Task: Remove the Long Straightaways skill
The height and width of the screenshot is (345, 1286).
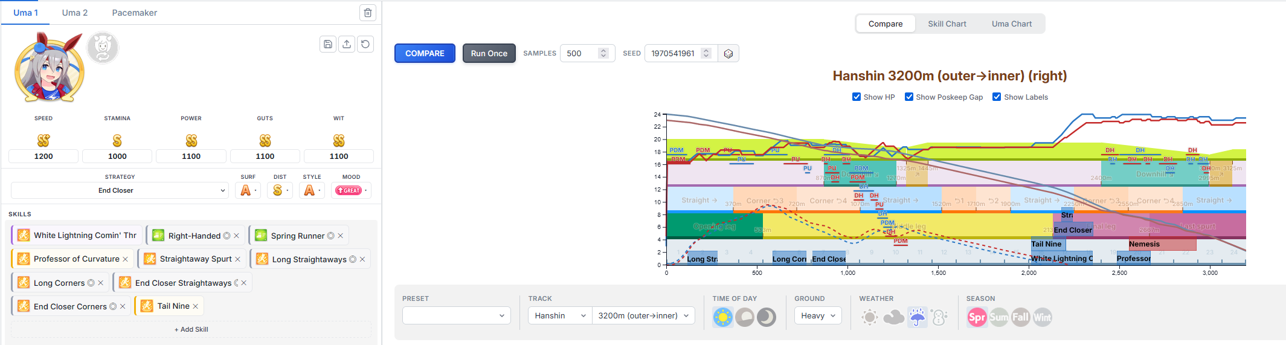Action: 362,259
